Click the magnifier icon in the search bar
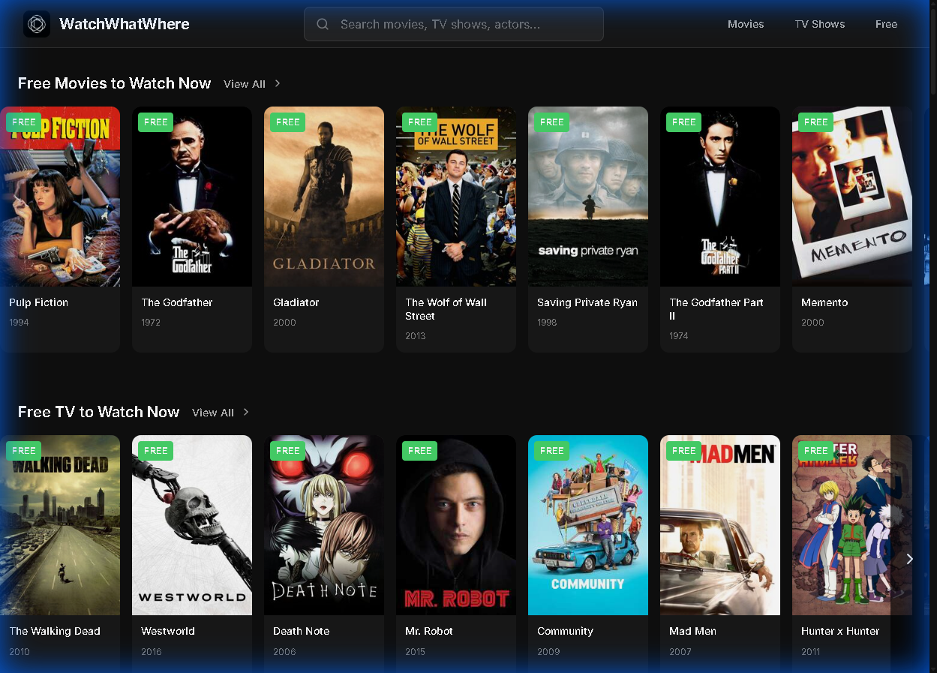The image size is (937, 673). tap(322, 23)
